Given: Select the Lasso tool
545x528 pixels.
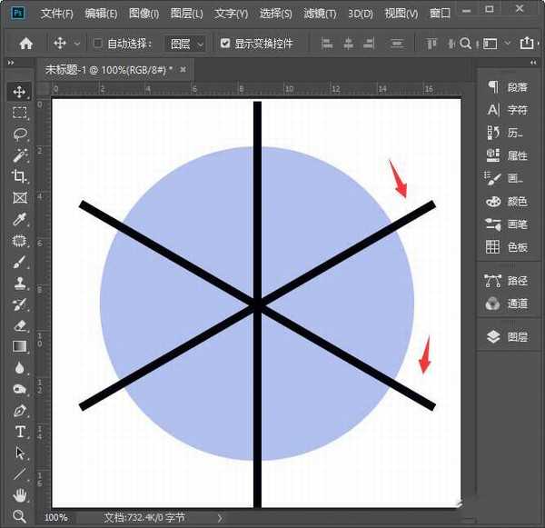Looking at the screenshot, I should 19,134.
